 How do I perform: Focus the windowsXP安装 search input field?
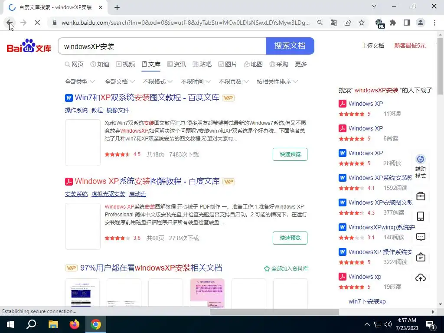(x=162, y=46)
